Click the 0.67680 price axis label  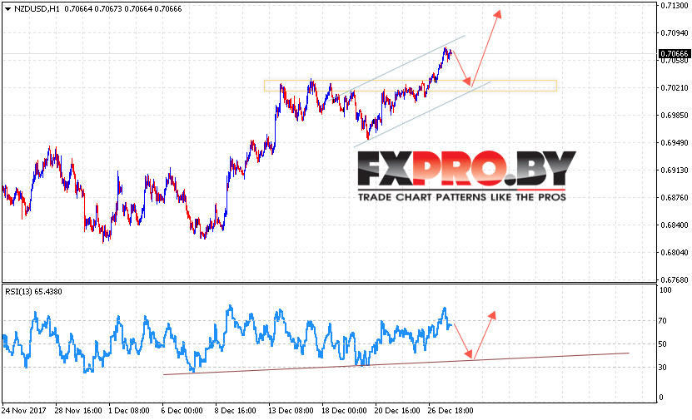675,279
